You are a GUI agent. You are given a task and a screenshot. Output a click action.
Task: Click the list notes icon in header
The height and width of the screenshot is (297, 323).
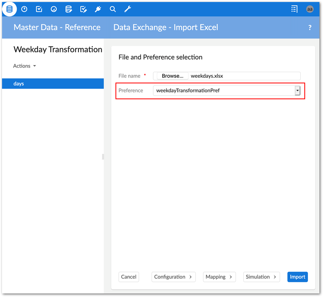(x=294, y=9)
